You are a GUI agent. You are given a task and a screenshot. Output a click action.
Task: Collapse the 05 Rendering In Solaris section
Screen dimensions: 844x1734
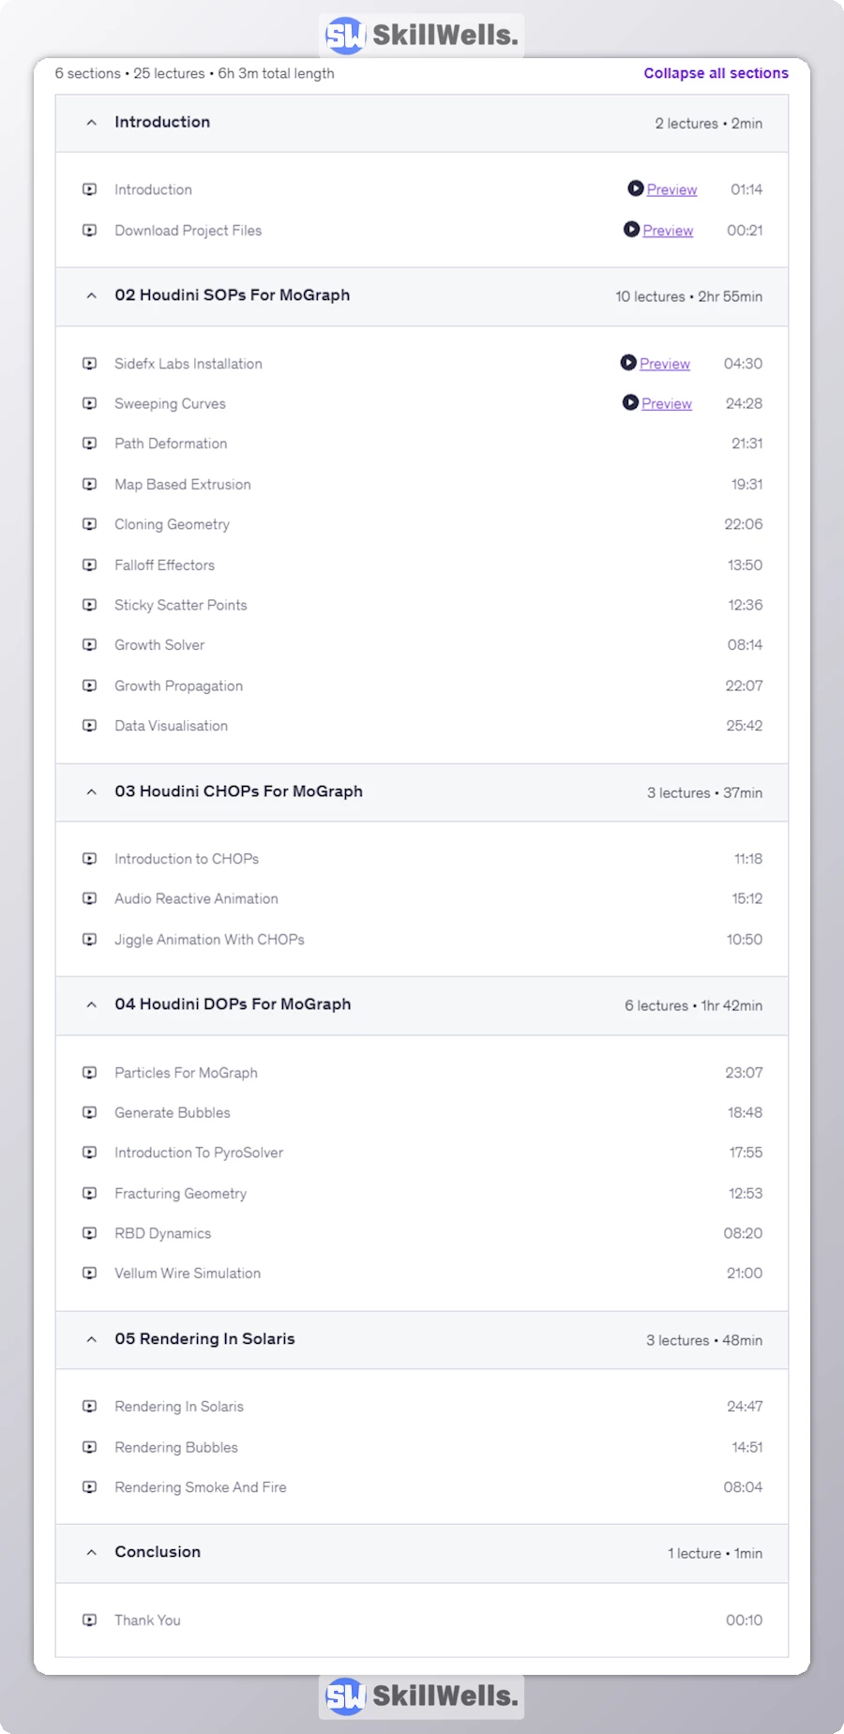91,1339
